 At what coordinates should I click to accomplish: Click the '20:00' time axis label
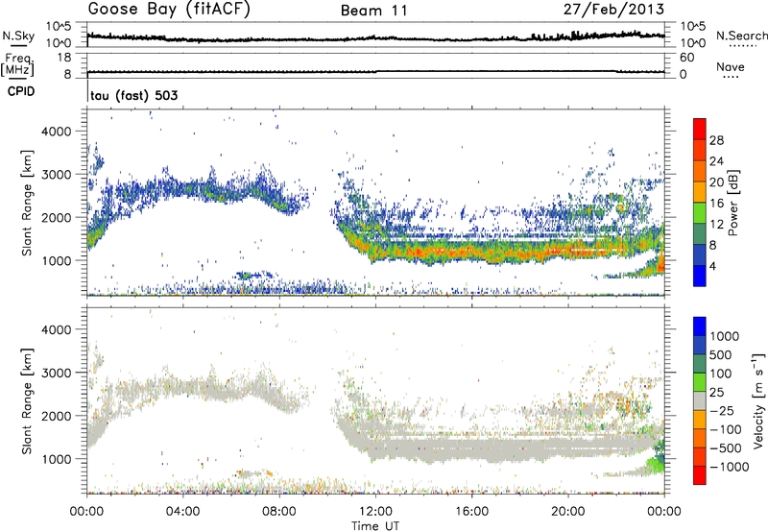pyautogui.click(x=568, y=512)
